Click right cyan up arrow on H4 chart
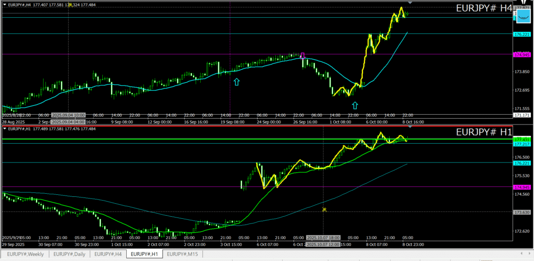This screenshot has width=534, height=261. (x=355, y=105)
